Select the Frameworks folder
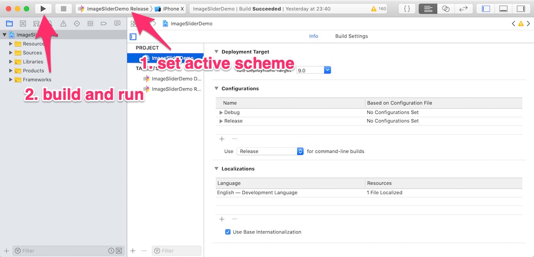The width and height of the screenshot is (534, 257). pos(37,80)
